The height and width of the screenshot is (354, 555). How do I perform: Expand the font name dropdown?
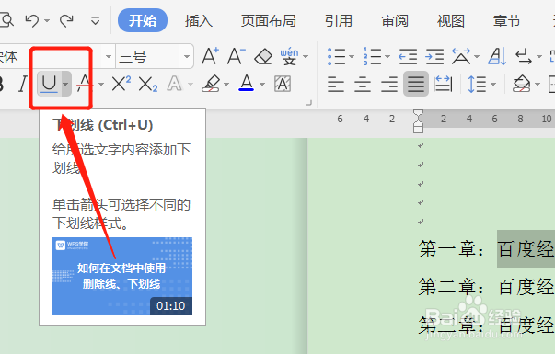pyautogui.click(x=109, y=56)
